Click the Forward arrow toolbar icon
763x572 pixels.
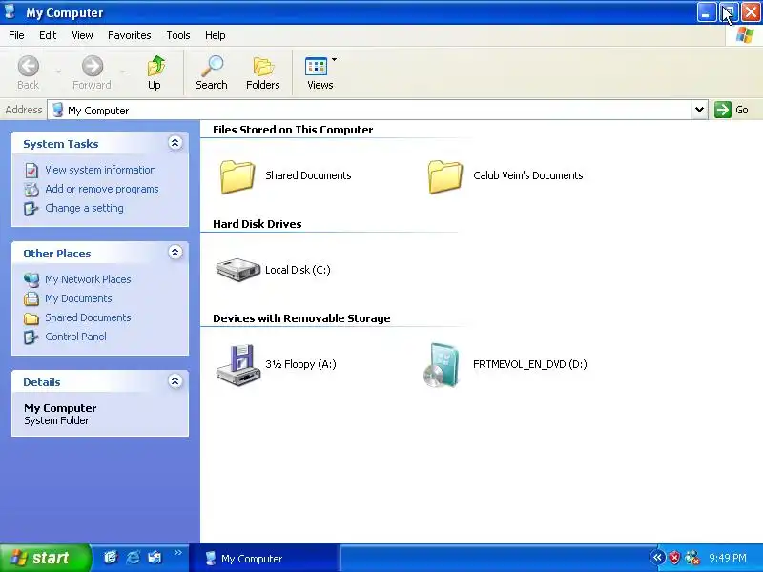92,66
